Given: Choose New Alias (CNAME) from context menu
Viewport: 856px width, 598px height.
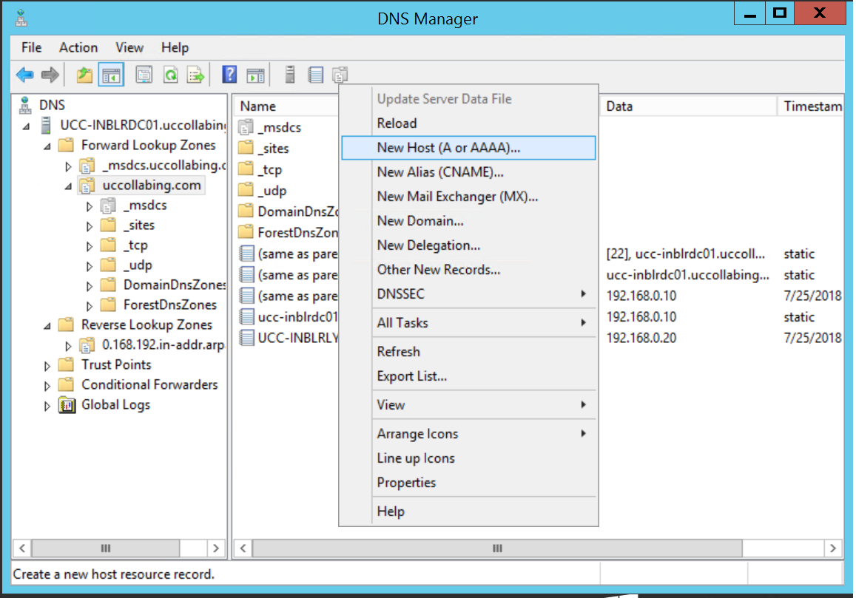Looking at the screenshot, I should coord(468,172).
